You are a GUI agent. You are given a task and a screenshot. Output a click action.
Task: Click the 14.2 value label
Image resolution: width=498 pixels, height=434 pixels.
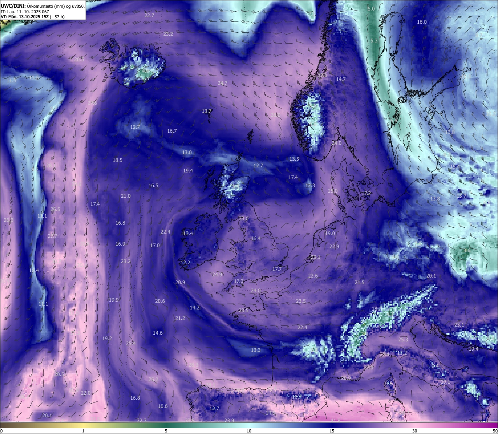coord(195,308)
